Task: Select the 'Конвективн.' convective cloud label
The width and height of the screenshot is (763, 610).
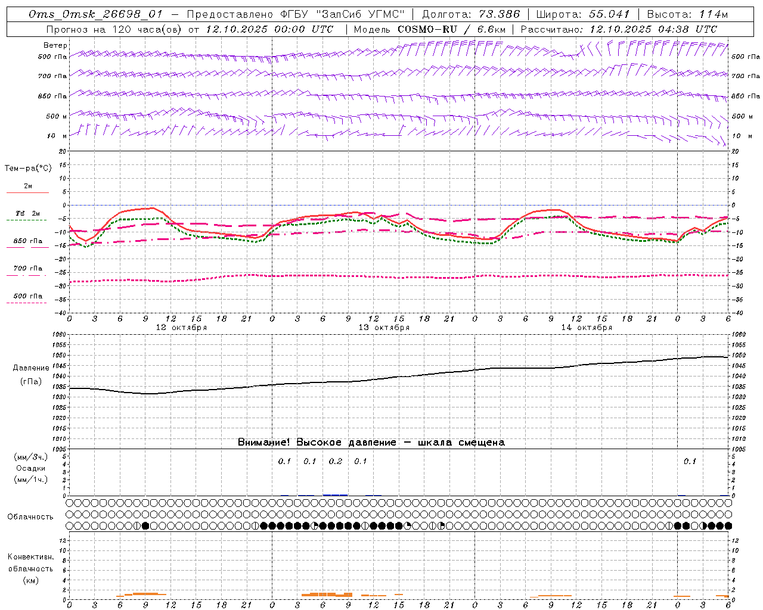Action: tap(30, 557)
